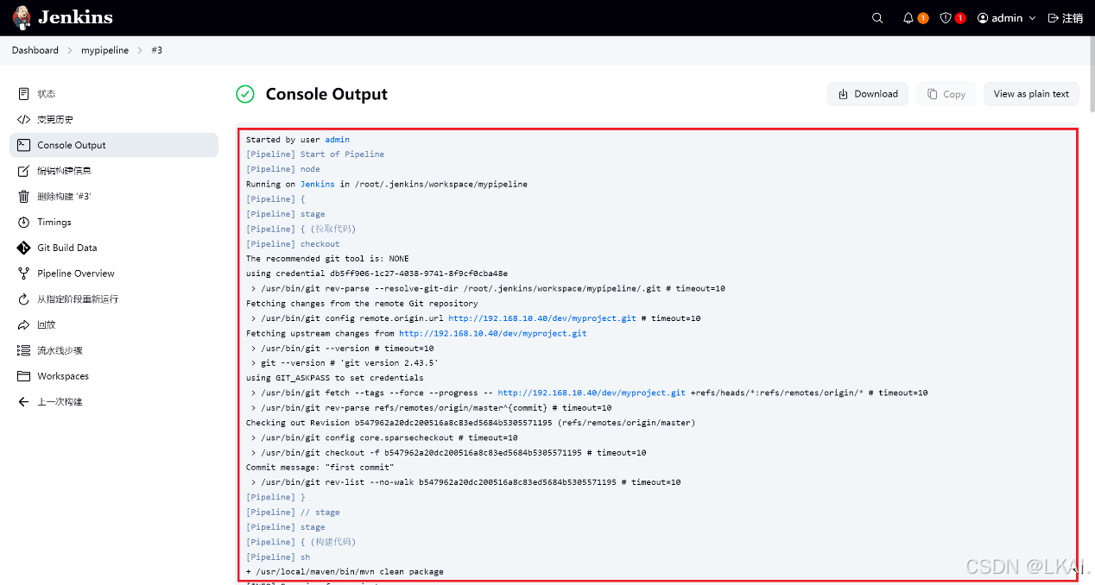Click the previous build left arrow icon
The width and height of the screenshot is (1095, 585).
(23, 401)
